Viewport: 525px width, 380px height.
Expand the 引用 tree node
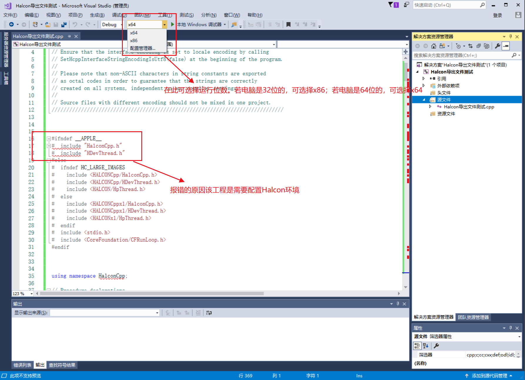[x=423, y=79]
